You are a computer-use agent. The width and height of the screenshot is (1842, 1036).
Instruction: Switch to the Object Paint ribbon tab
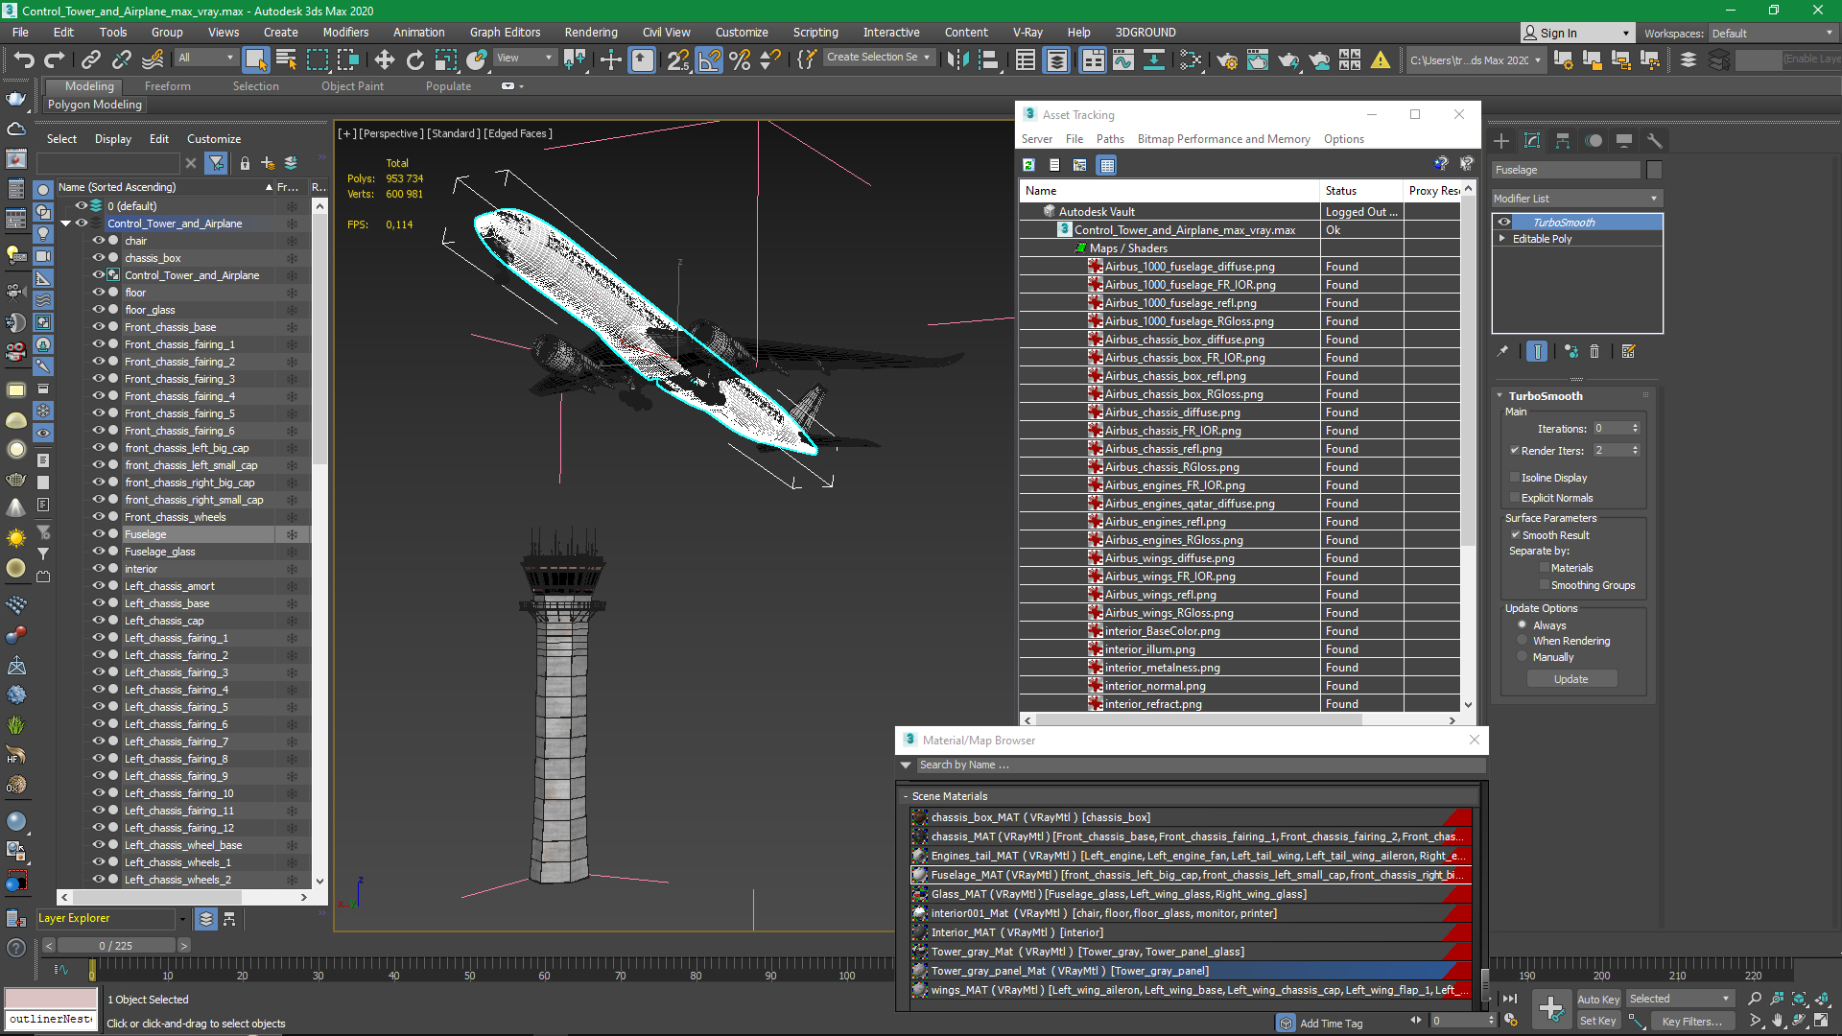(x=352, y=86)
